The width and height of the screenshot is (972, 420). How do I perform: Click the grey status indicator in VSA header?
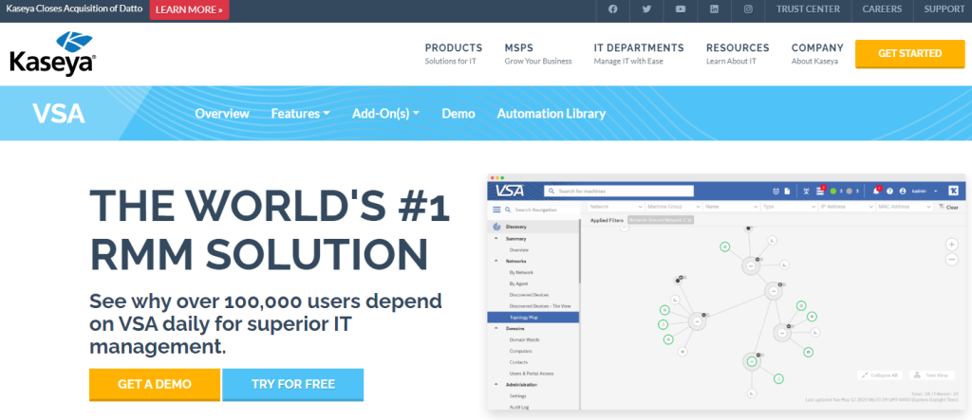click(x=850, y=191)
